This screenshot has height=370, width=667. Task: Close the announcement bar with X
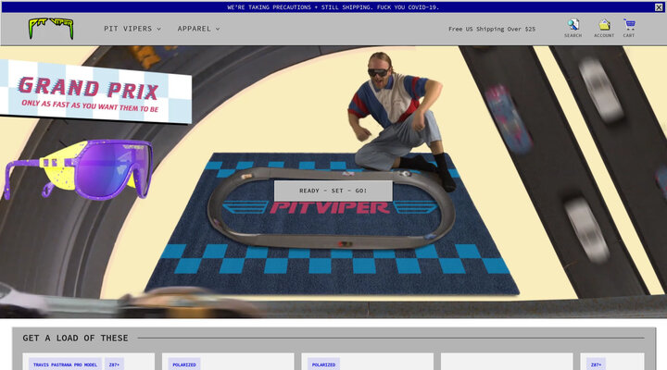coord(659,6)
